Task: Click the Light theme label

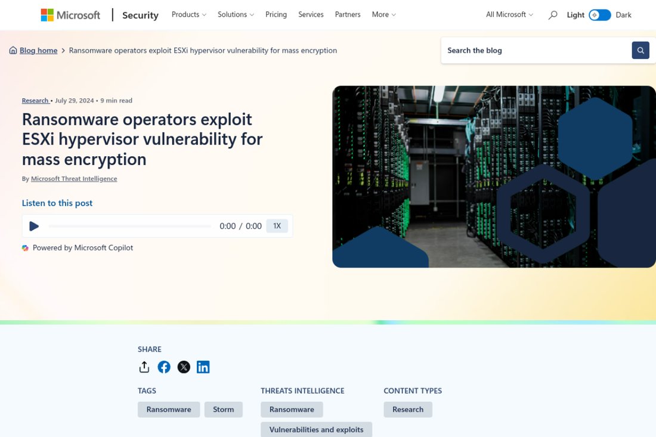Action: pos(575,15)
